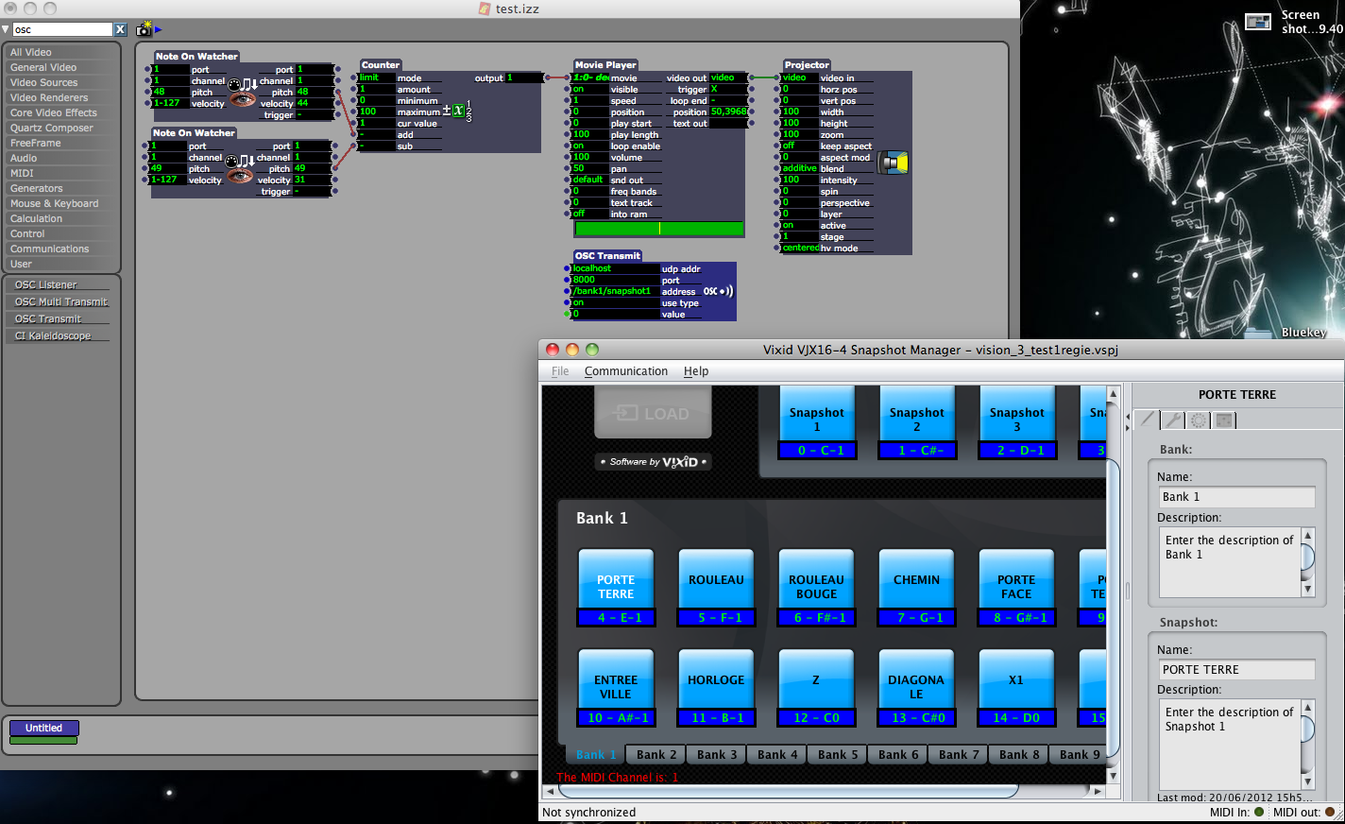Click the test.izz document icon in title bar
This screenshot has height=824, width=1345.
485,9
